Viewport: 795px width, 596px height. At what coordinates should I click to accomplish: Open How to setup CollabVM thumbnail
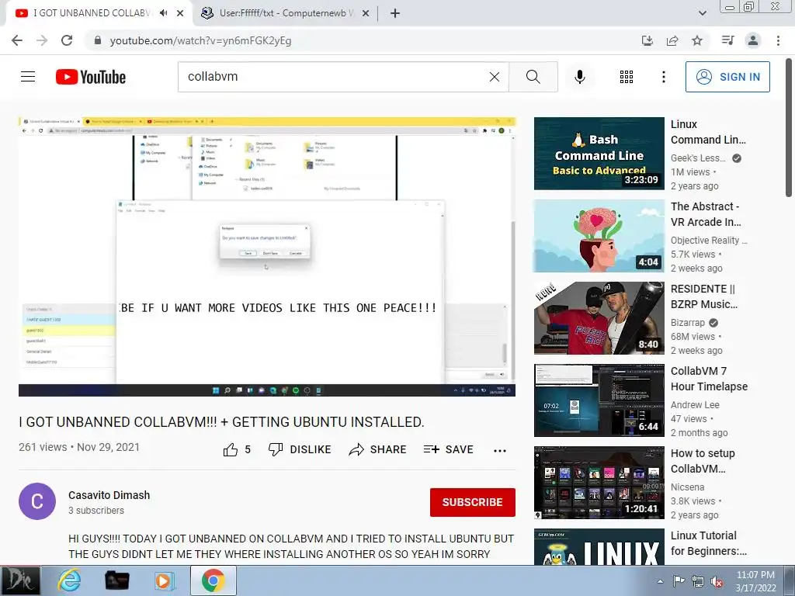click(599, 483)
